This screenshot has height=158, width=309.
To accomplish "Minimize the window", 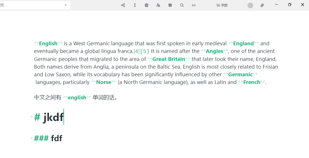I will (x=277, y=5).
